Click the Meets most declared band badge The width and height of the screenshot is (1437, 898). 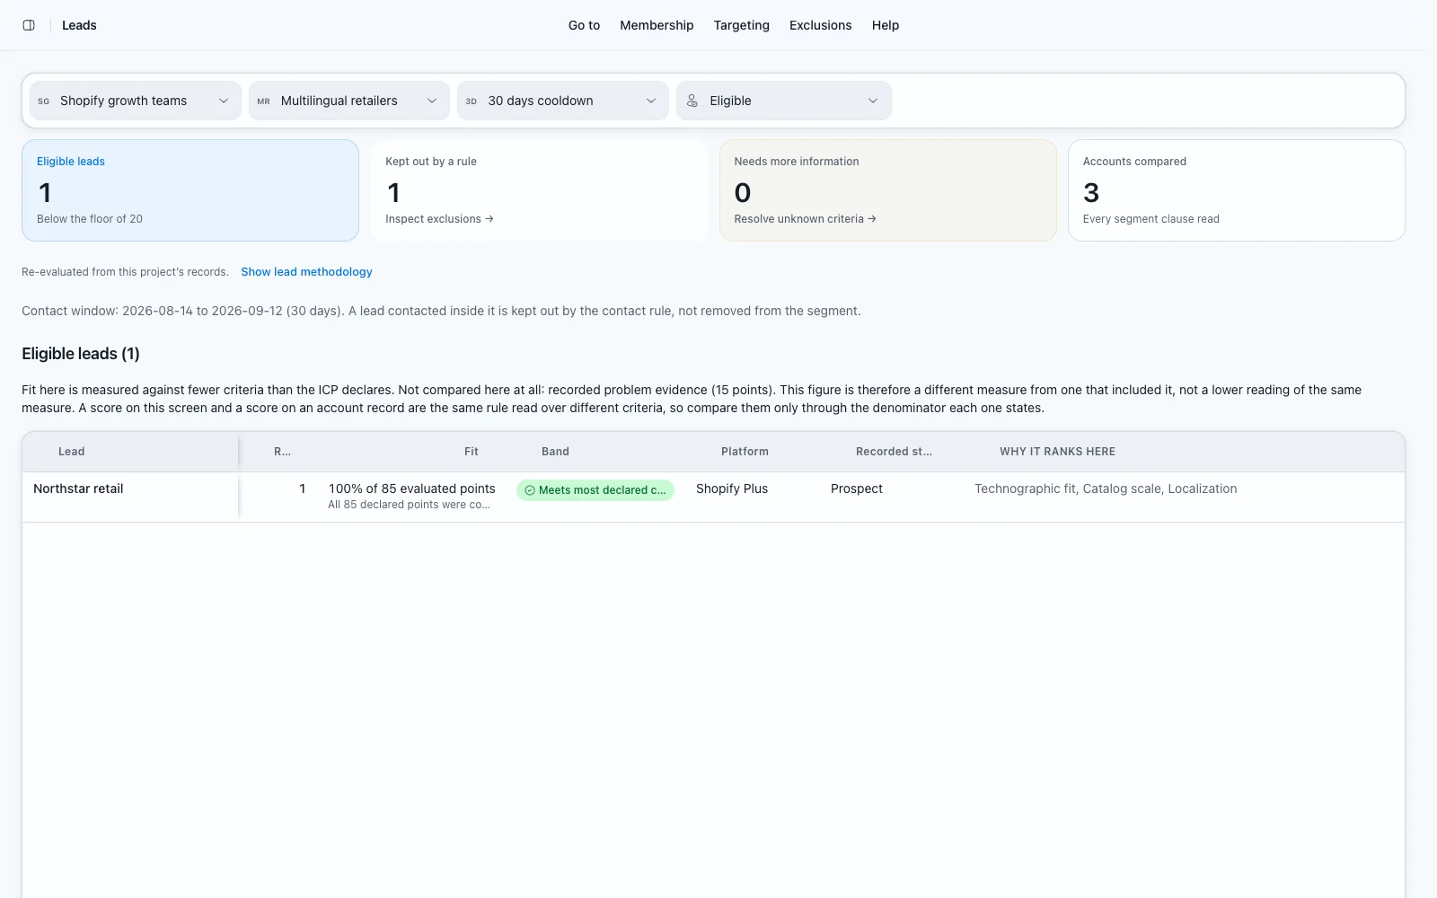point(595,490)
